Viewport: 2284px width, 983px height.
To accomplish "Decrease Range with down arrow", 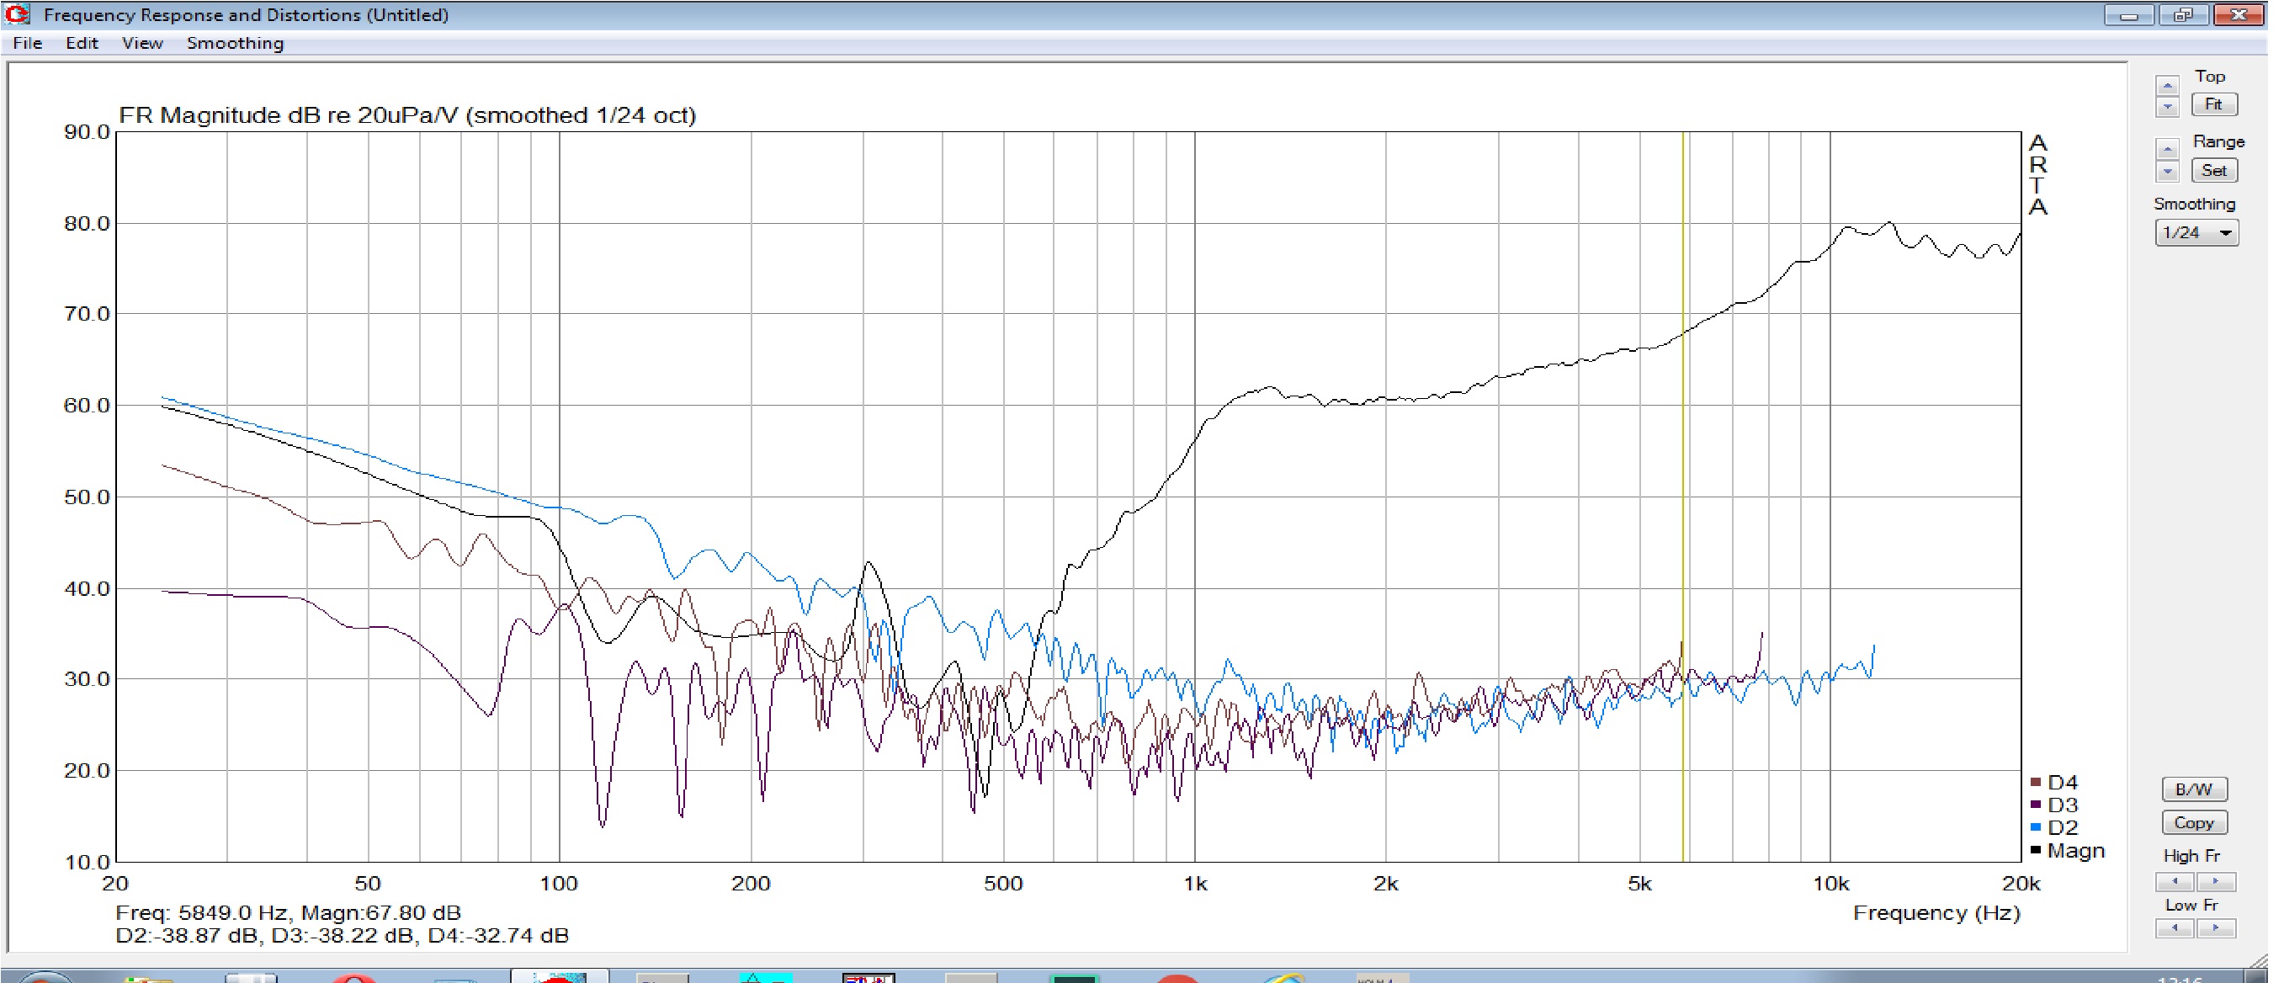I will point(2166,171).
